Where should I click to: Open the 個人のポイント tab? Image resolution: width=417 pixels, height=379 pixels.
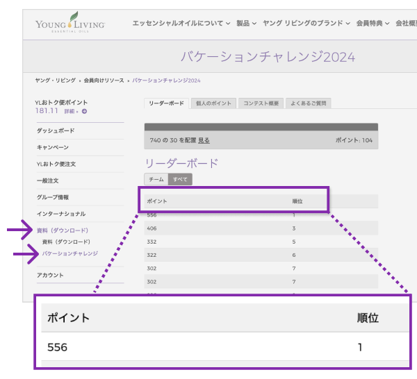(x=213, y=103)
